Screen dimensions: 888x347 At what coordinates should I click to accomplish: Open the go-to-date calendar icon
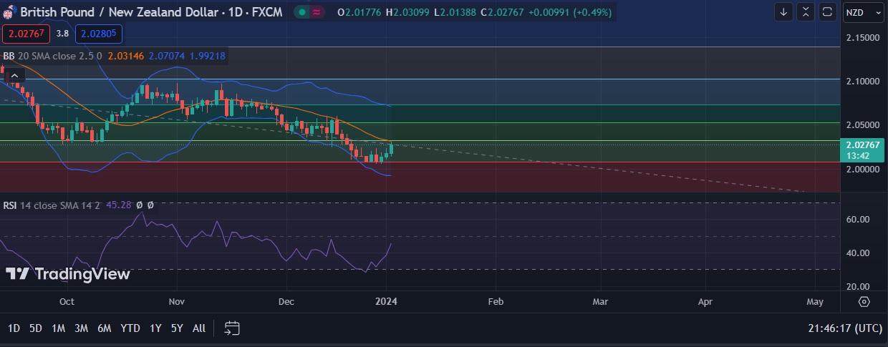click(231, 328)
